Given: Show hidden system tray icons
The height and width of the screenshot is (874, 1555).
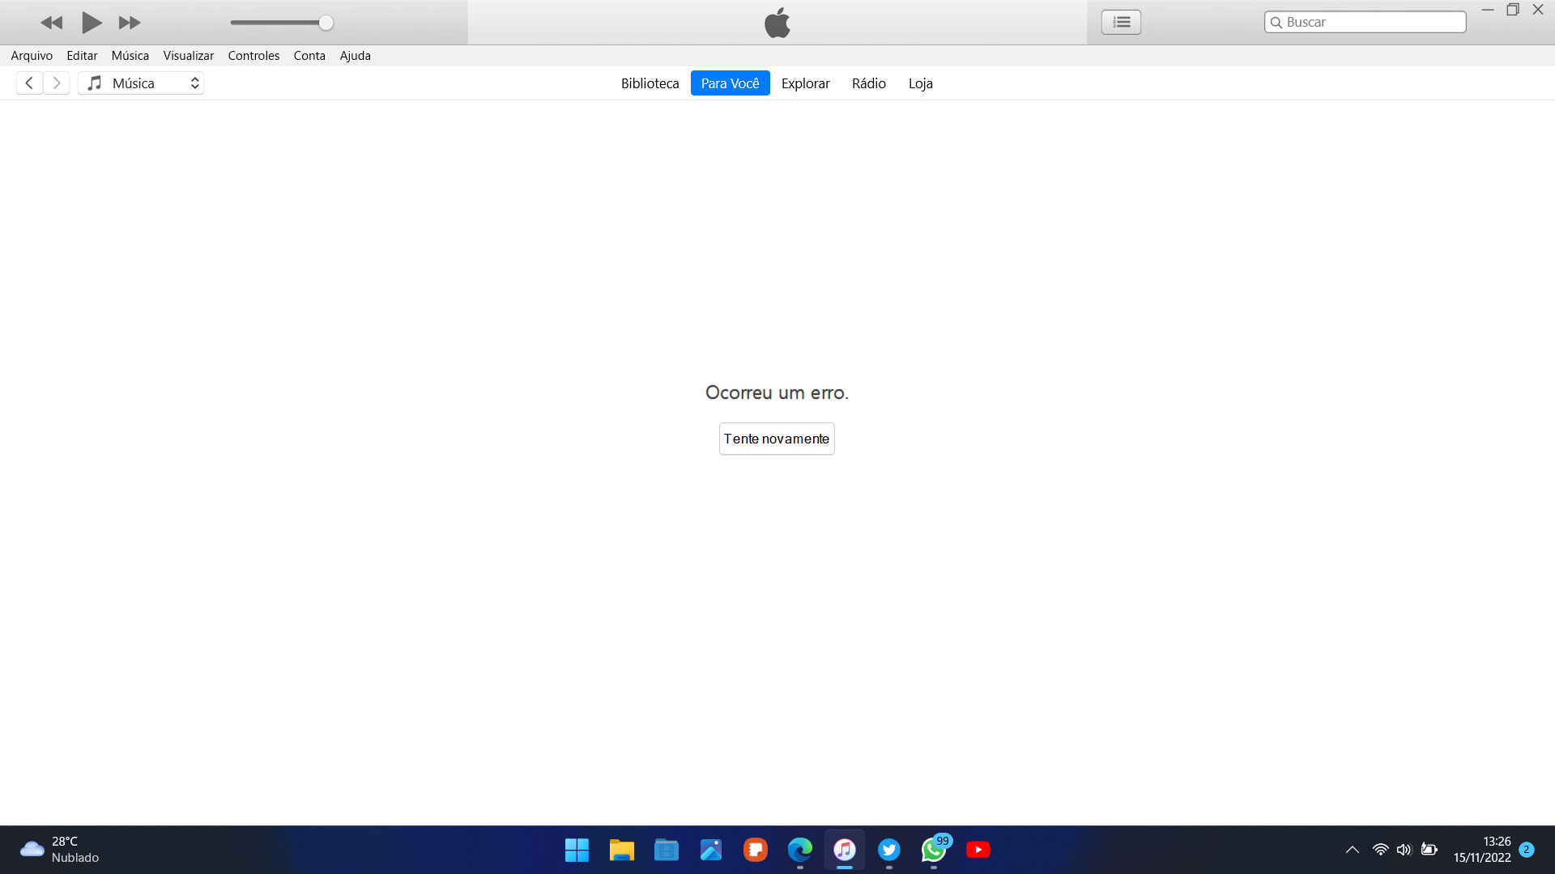Looking at the screenshot, I should click(x=1352, y=850).
